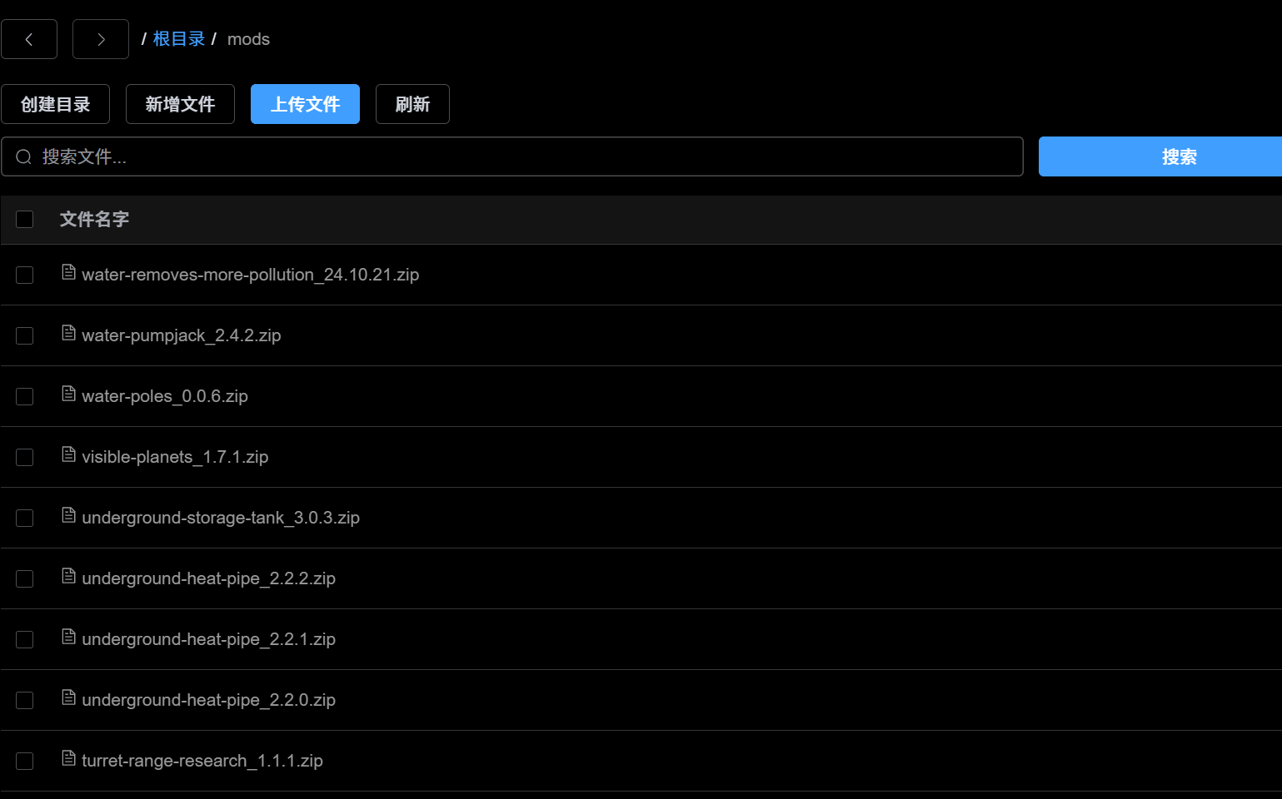Click file icon beside visible-planets_1.7.1.zip

coord(69,455)
